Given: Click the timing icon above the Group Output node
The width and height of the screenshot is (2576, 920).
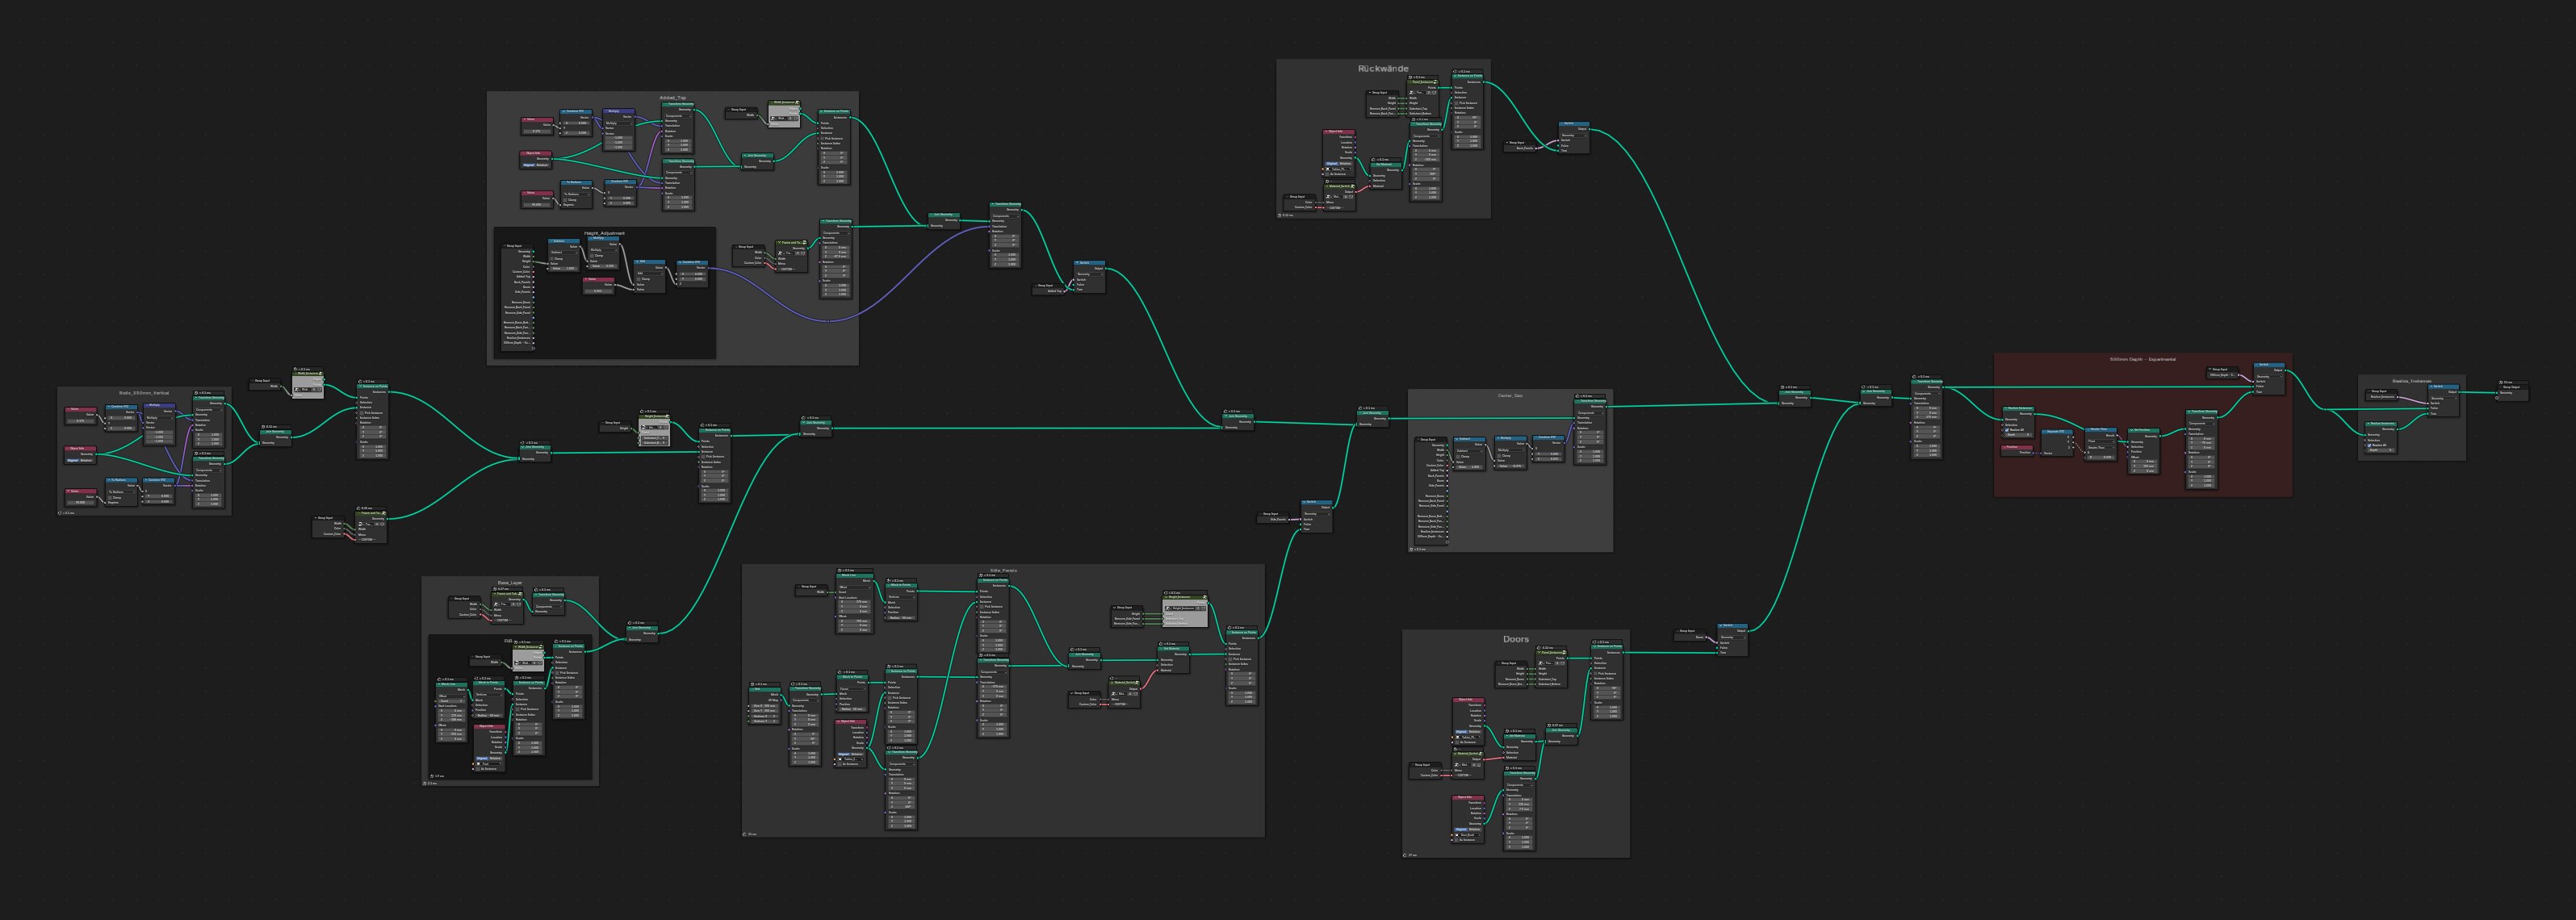Looking at the screenshot, I should tap(2501, 383).
